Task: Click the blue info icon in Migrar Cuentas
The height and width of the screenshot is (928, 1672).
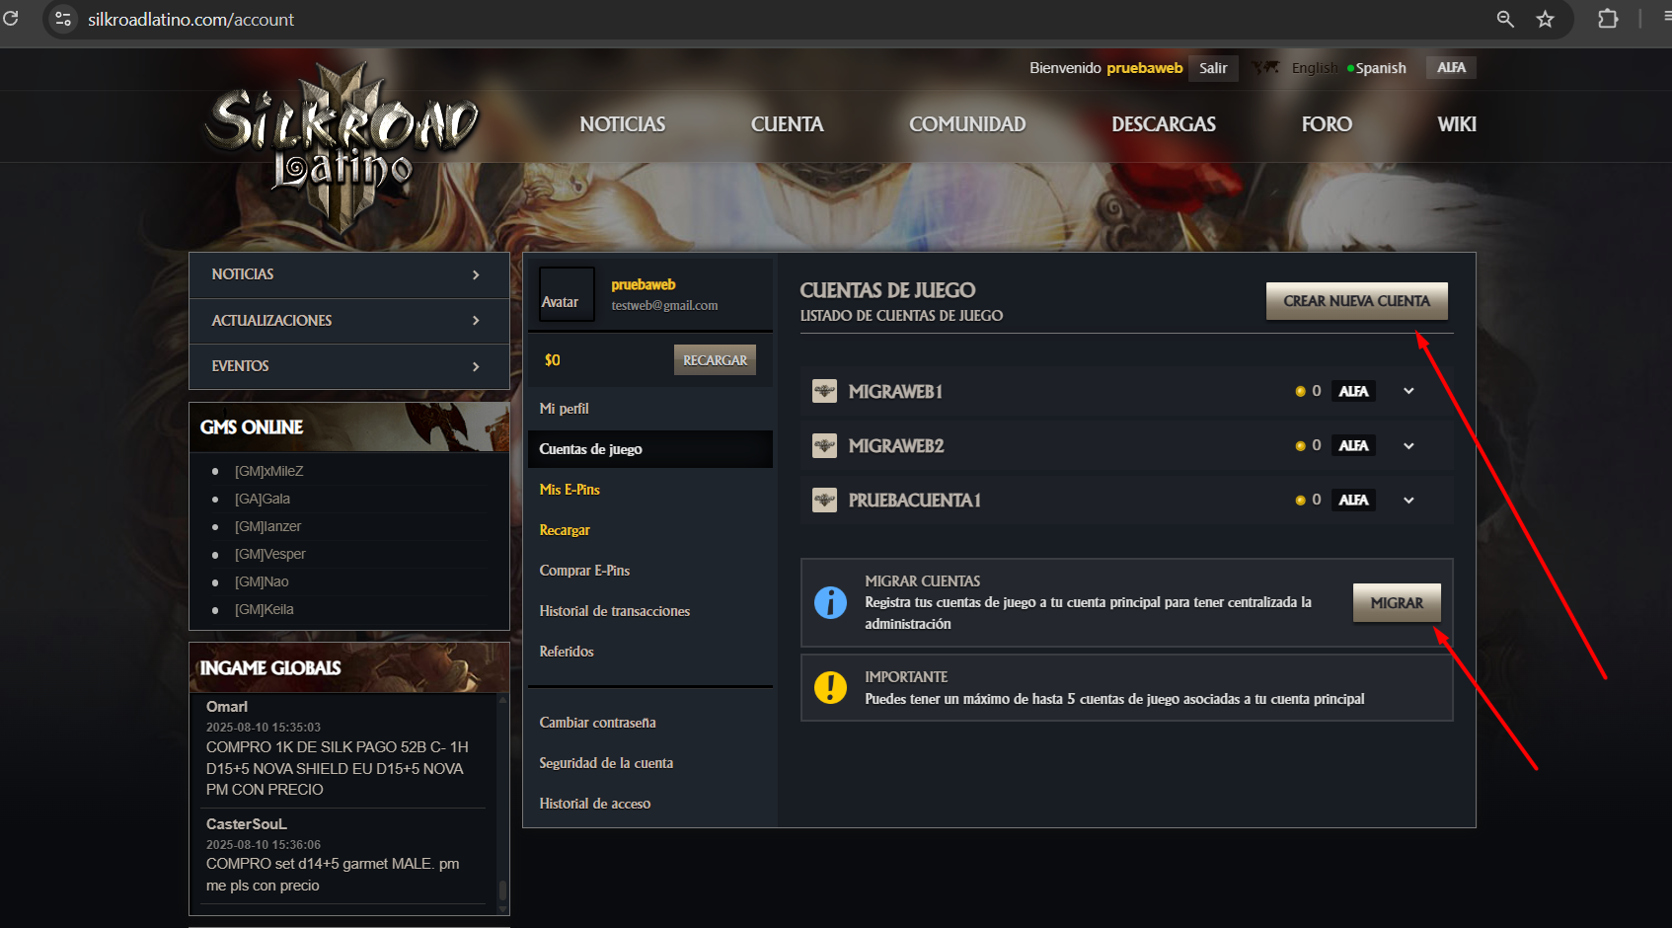Action: (x=830, y=602)
